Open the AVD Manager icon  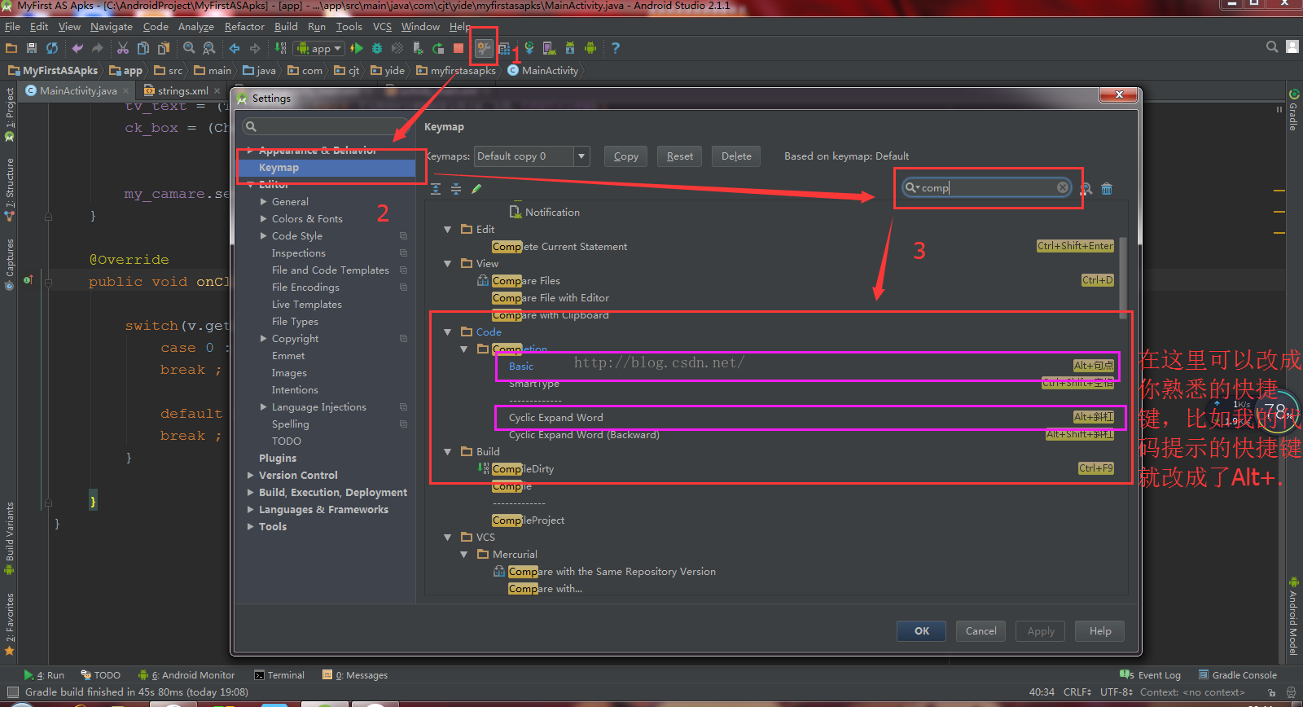(550, 48)
